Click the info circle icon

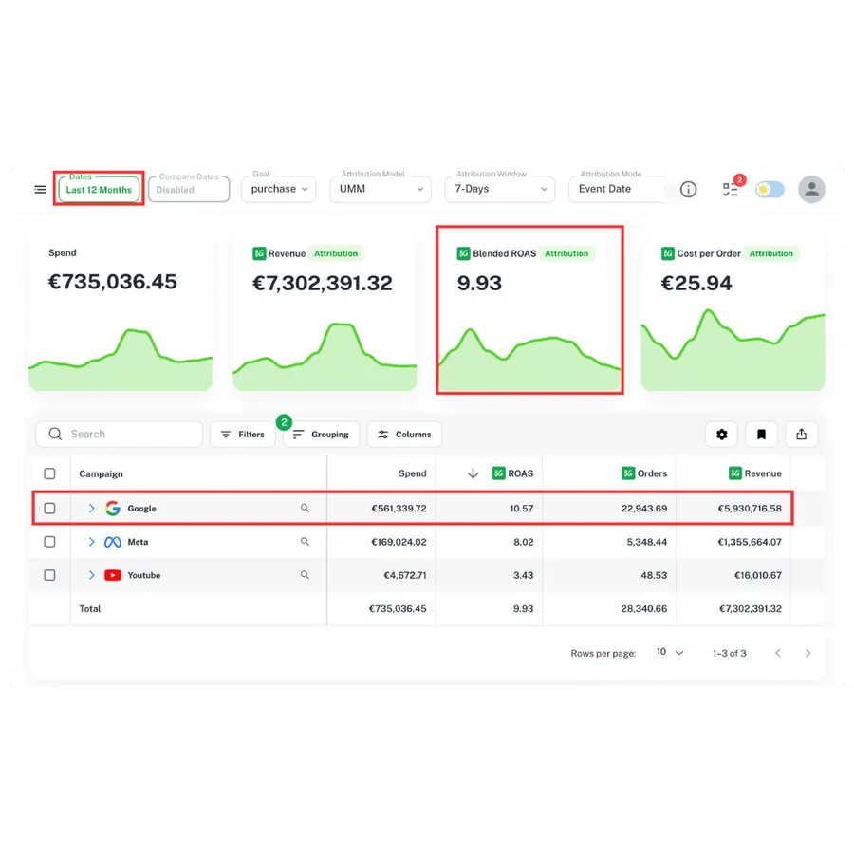689,190
